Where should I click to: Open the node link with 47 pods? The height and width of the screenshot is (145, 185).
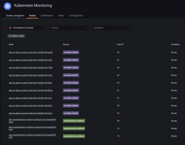[x=30, y=60]
